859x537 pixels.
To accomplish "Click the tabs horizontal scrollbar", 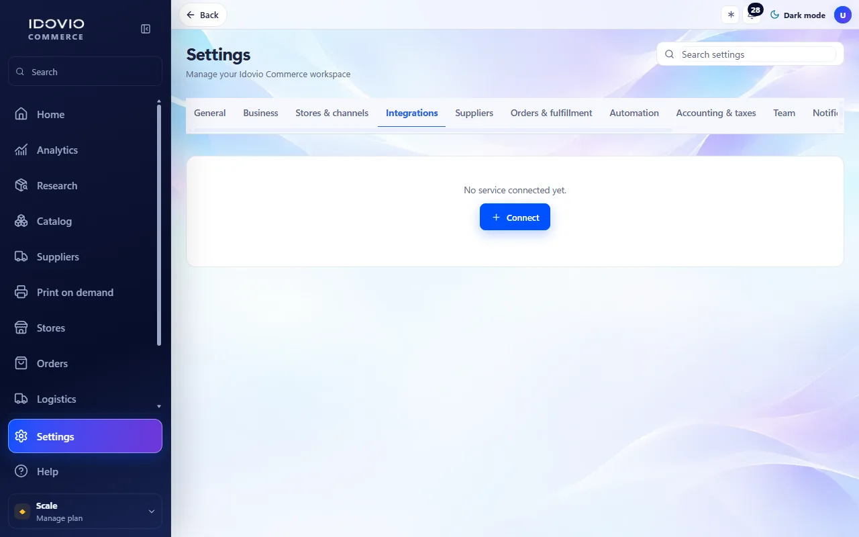I will click(x=433, y=130).
